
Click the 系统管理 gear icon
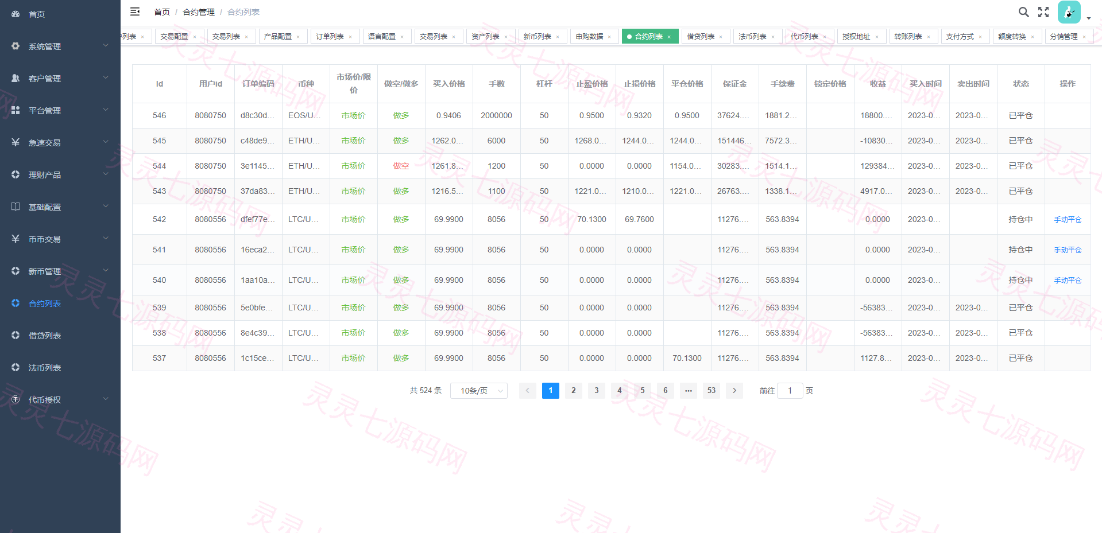coord(16,46)
